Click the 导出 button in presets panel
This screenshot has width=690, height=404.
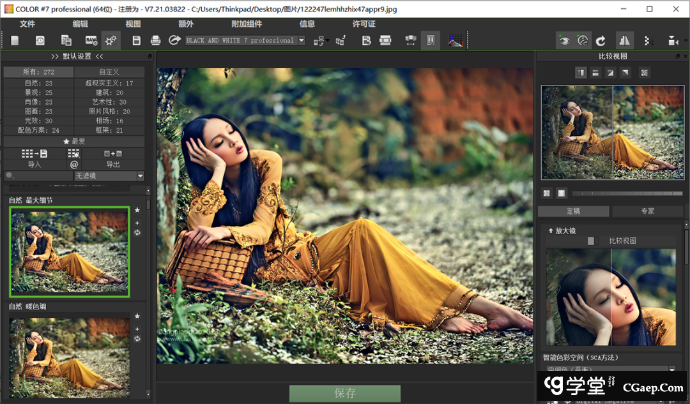(x=113, y=165)
